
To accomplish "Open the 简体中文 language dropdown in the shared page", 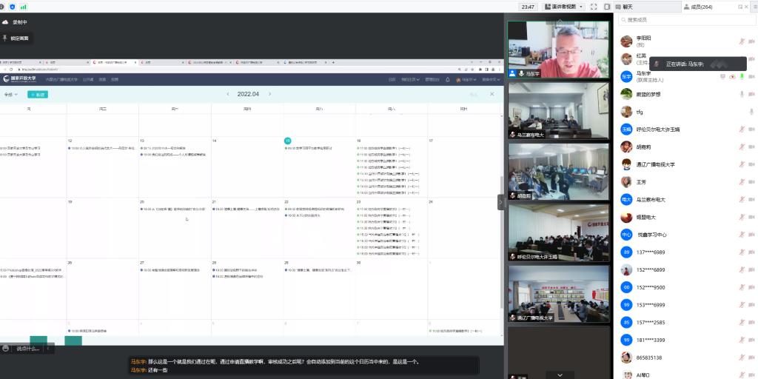I will click(x=490, y=79).
